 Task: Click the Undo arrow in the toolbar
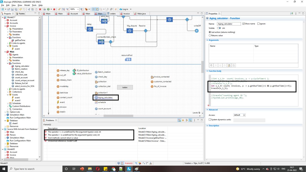pos(21,9)
